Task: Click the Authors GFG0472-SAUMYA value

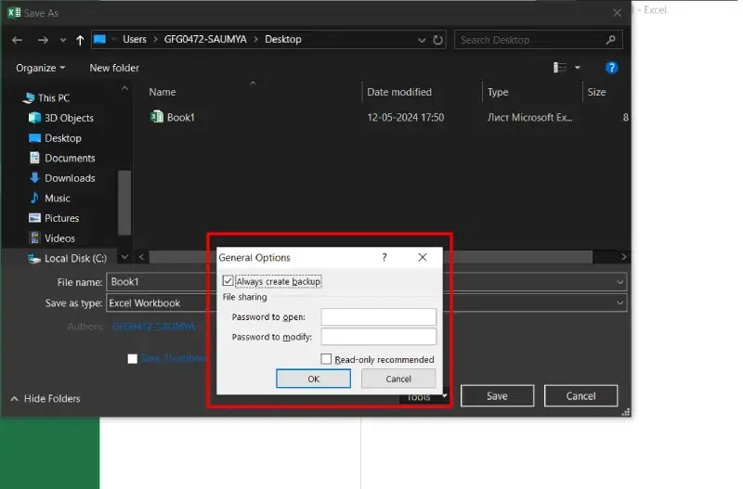Action: (x=153, y=327)
